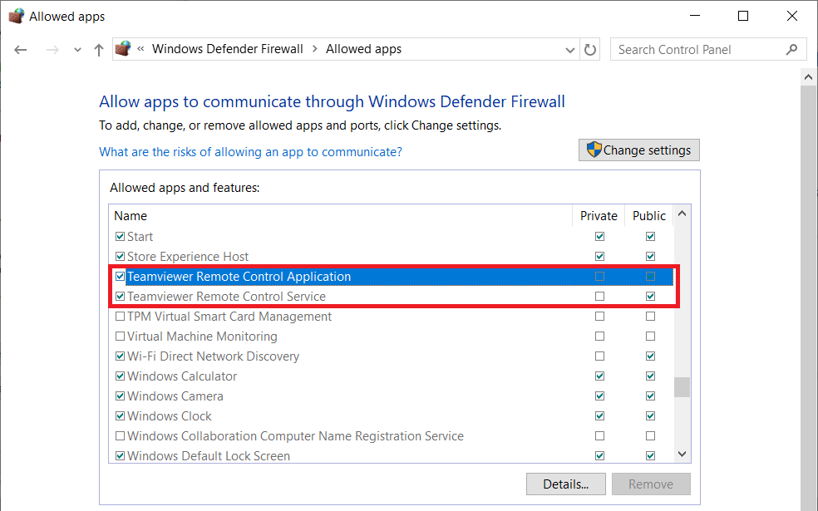Click the list scrollbar thumb
818x511 pixels.
(682, 386)
